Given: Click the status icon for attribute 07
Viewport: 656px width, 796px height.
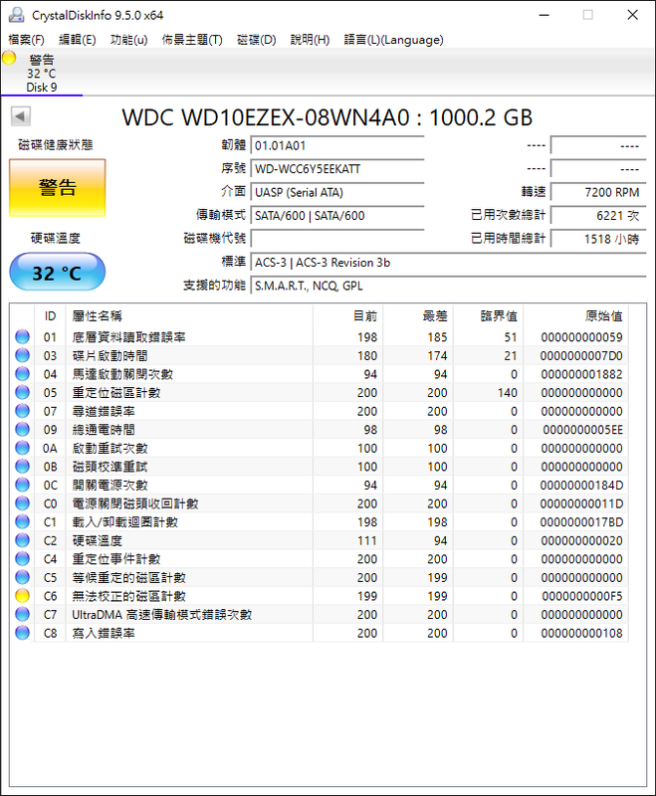Looking at the screenshot, I should coord(22,411).
